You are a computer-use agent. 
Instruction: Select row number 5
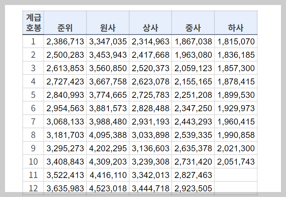(x=33, y=95)
